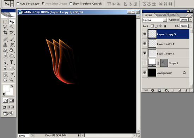The image size is (194, 138).
Task: Select the Move tool in toolbox
Action: point(12,22)
